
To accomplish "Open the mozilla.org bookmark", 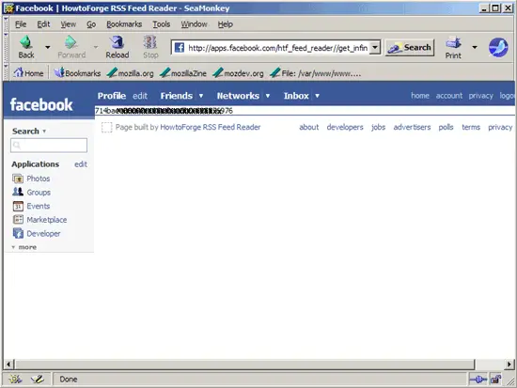I will [131, 73].
